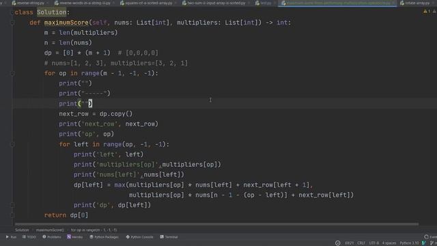Collapse the maximumScore method fold
437x246 pixels.
pyautogui.click(x=12, y=23)
